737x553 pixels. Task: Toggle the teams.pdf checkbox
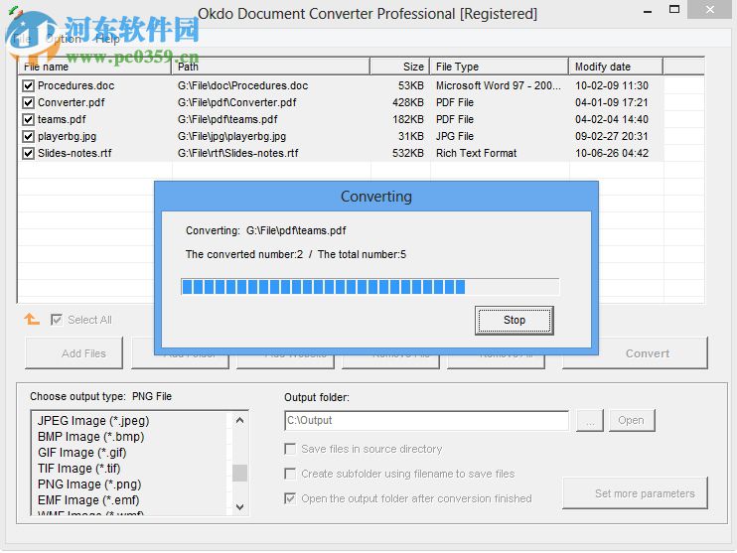point(28,119)
